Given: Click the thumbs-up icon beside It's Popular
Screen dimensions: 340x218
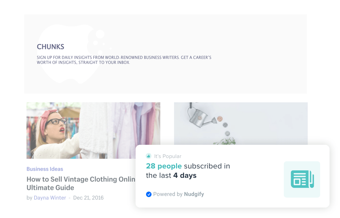Looking at the screenshot, I should 149,156.
